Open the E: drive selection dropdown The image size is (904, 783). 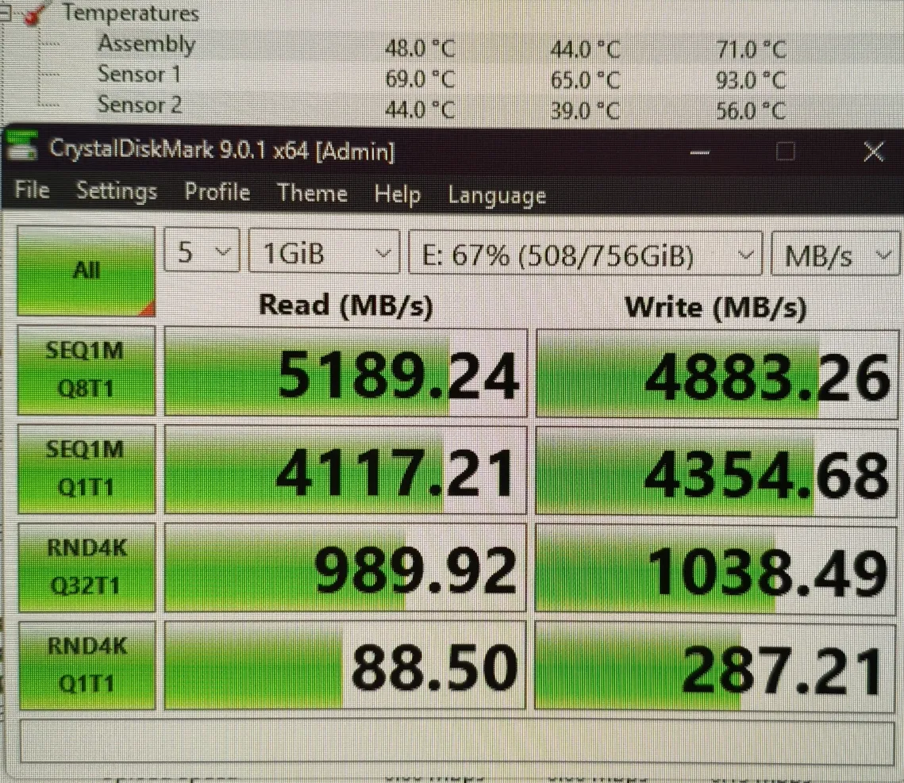pyautogui.click(x=583, y=255)
